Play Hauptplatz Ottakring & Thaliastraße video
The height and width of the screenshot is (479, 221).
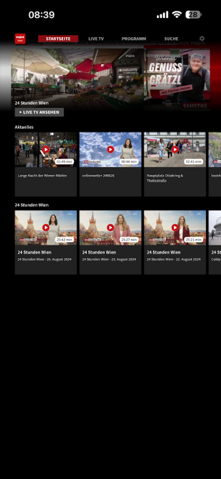click(175, 149)
